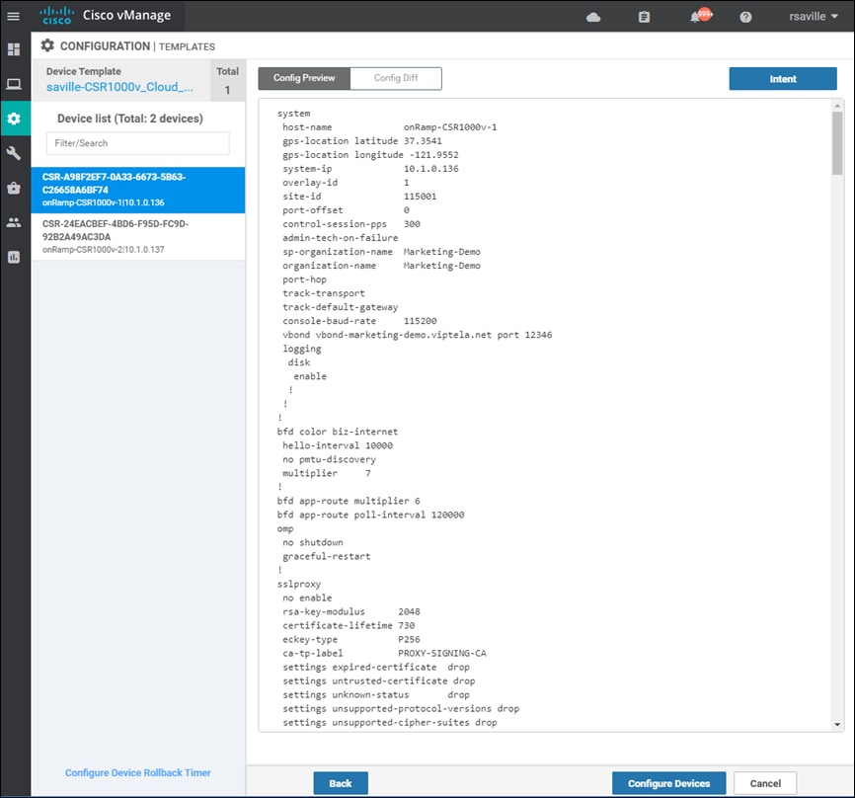Click the Configuration header gear icon
The width and height of the screenshot is (855, 798).
[47, 45]
